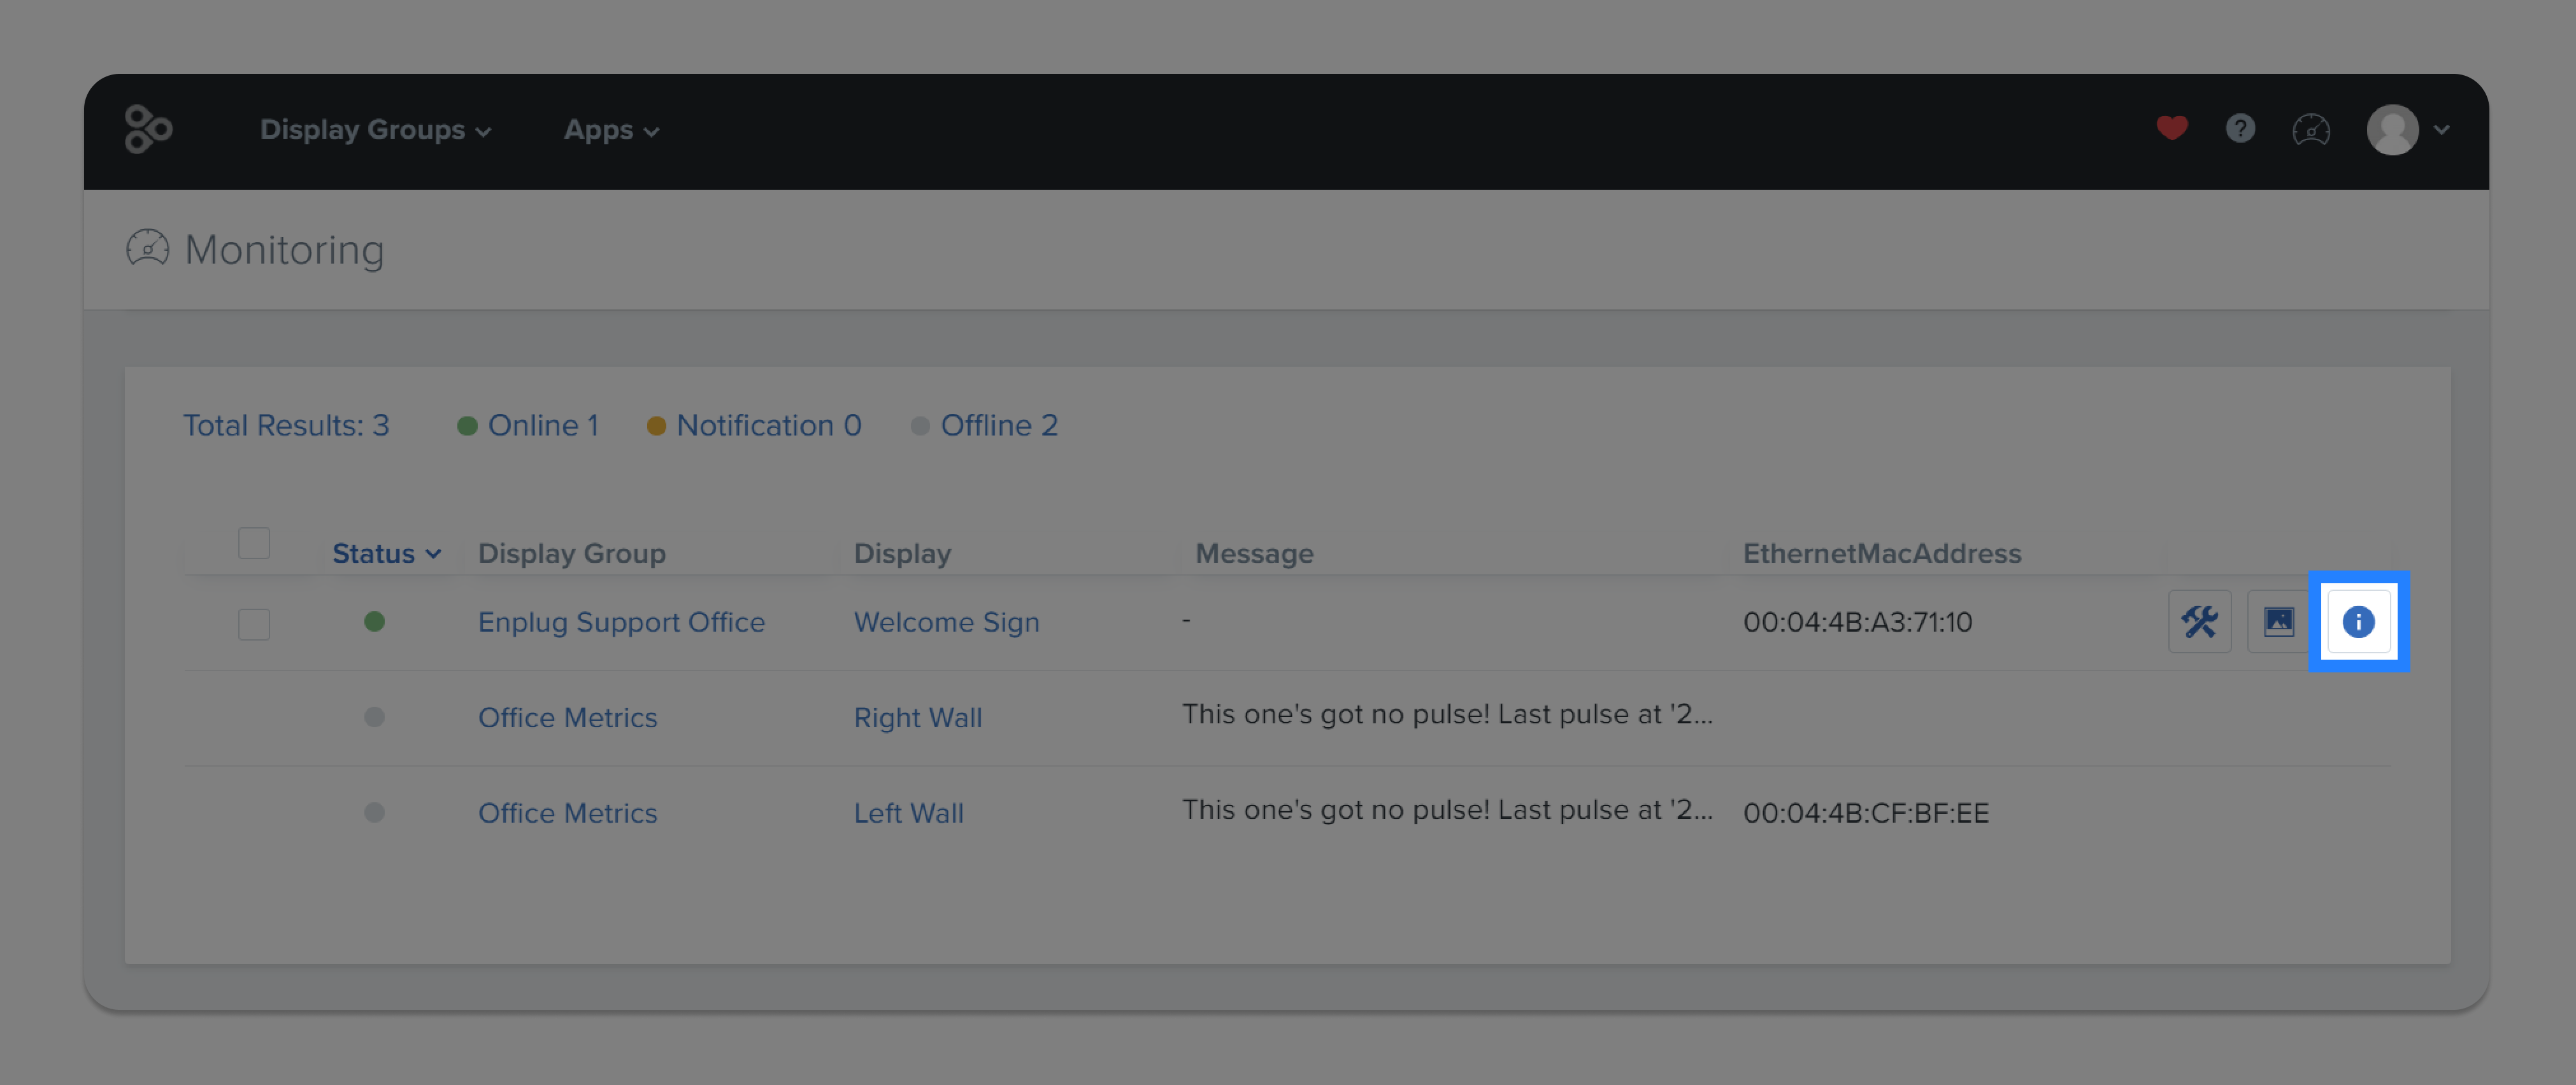
Task: Filter by Offline 2 status
Action: tap(1000, 425)
